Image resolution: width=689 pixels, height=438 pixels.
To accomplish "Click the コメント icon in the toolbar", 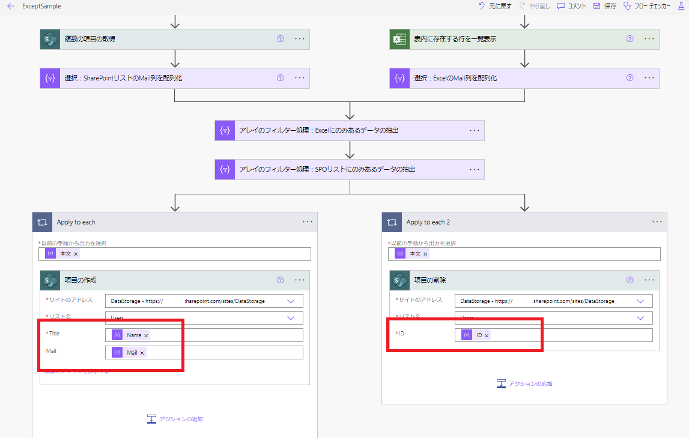I will click(x=560, y=6).
